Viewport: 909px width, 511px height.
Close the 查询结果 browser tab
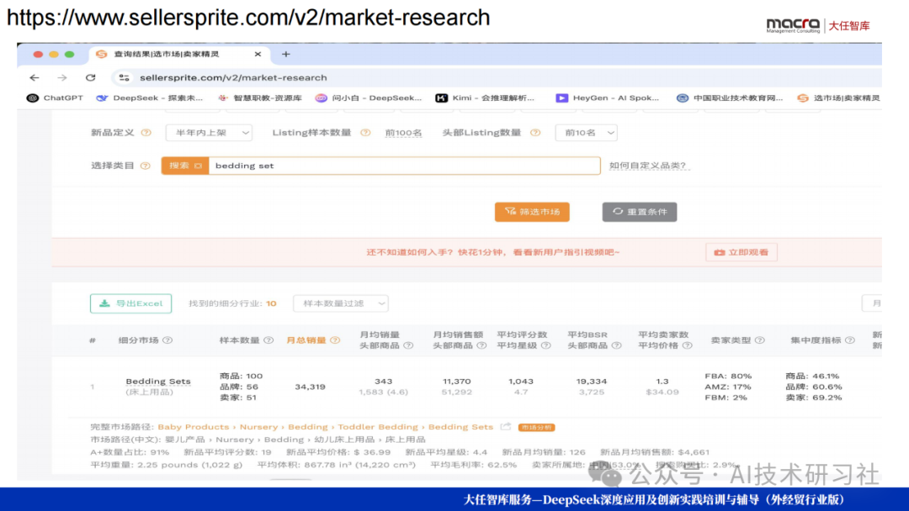click(258, 54)
